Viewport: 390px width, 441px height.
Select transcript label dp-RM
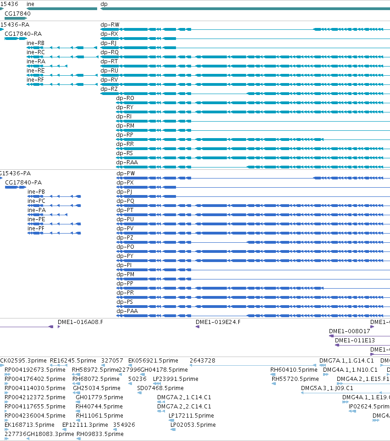(125, 126)
